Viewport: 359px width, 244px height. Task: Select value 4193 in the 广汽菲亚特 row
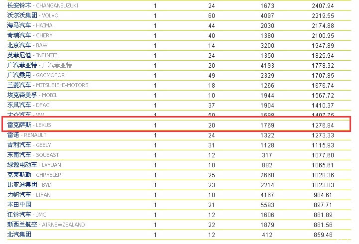[x=267, y=65]
